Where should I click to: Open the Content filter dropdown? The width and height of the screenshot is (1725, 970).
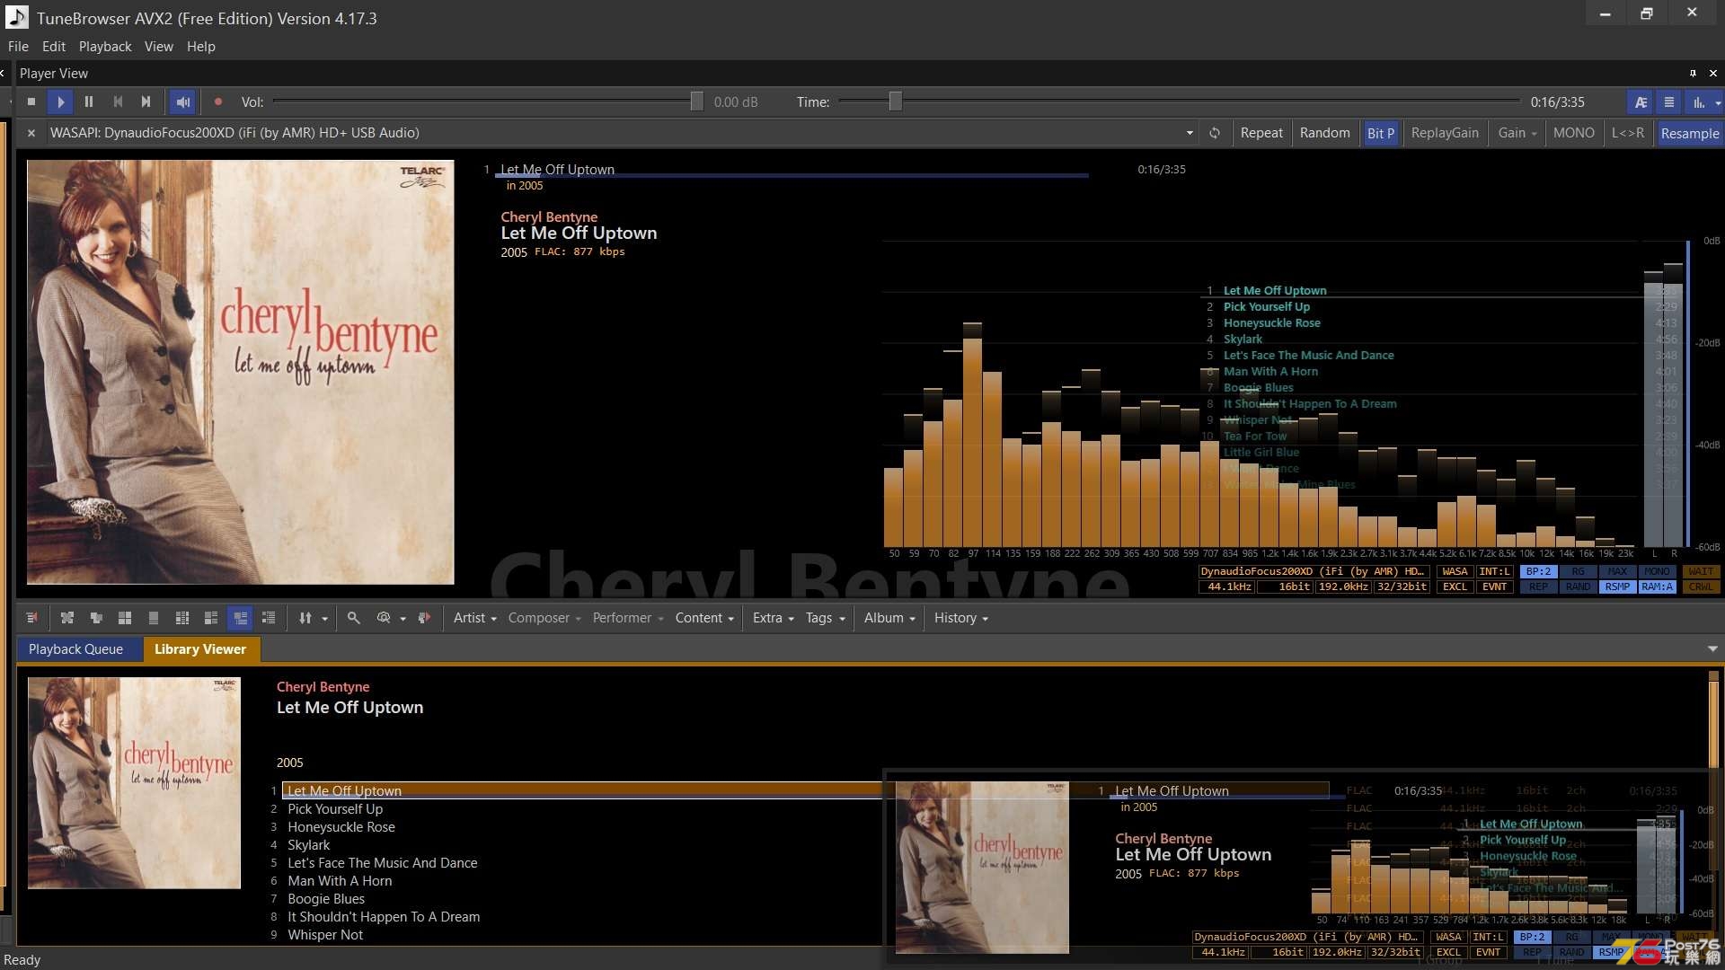[x=704, y=618]
